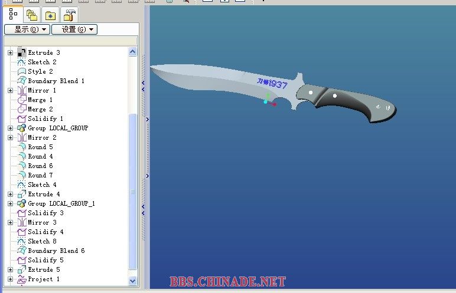
Task: Switch to the Model Tree tab
Action: tap(12, 14)
